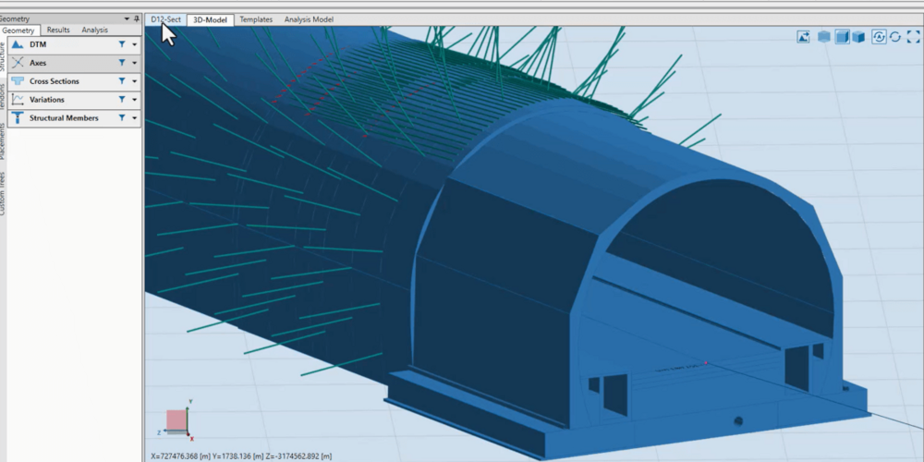924x462 pixels.
Task: Click the filter icon for Axes
Action: tap(121, 63)
